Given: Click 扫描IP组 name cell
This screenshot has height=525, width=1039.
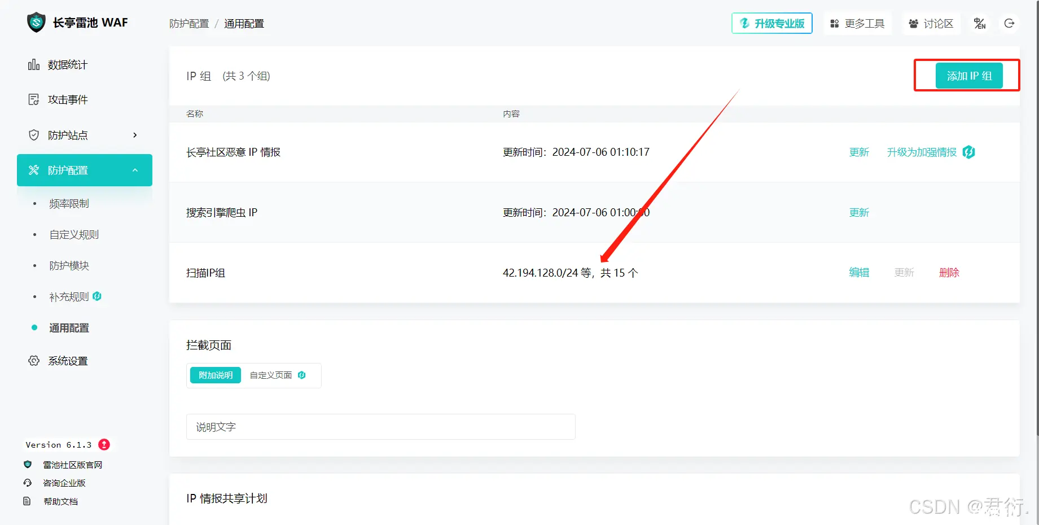Looking at the screenshot, I should click(x=205, y=273).
